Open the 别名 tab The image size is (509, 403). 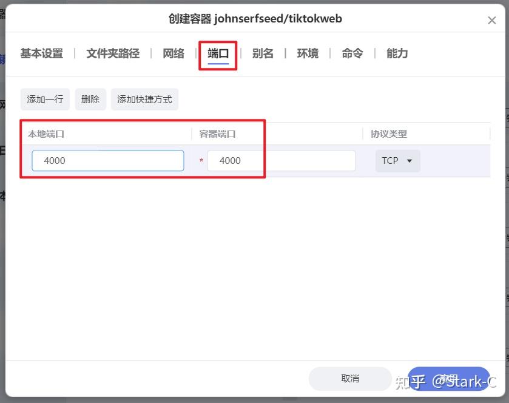[263, 53]
